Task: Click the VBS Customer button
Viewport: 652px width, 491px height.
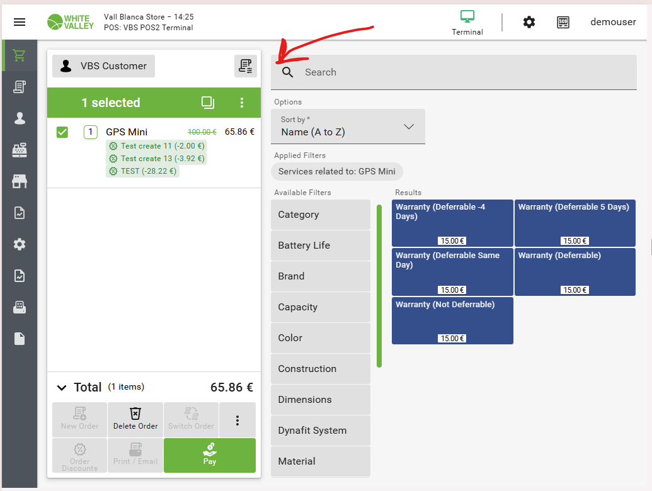Action: tap(103, 66)
